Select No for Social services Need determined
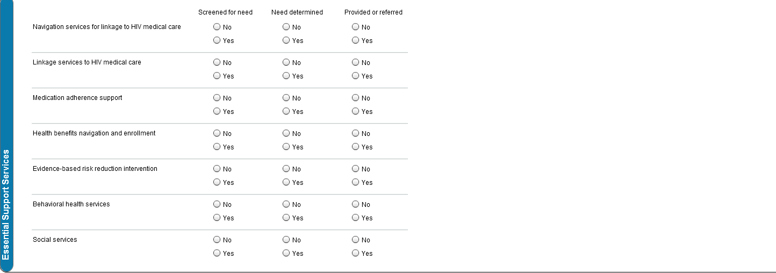This screenshot has width=776, height=273. 286,240
